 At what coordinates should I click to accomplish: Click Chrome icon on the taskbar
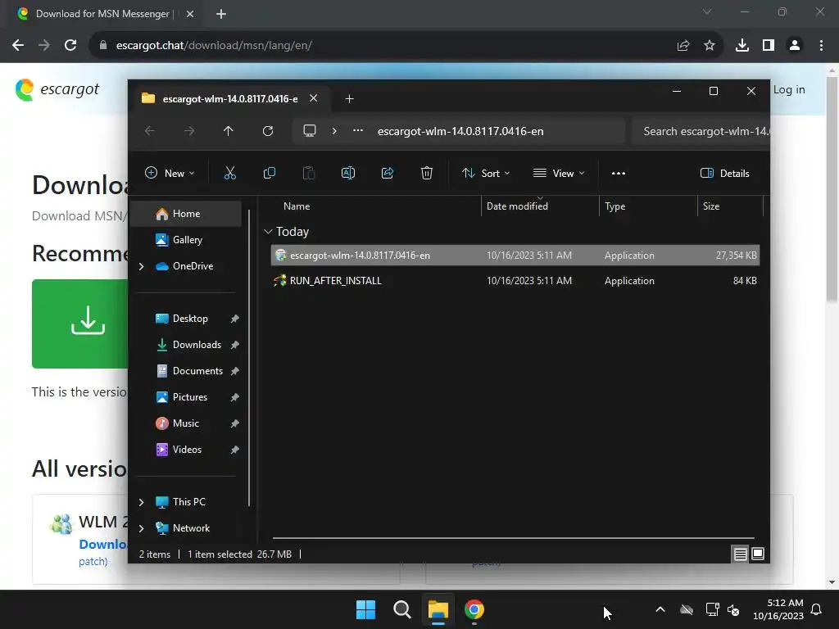(x=474, y=609)
